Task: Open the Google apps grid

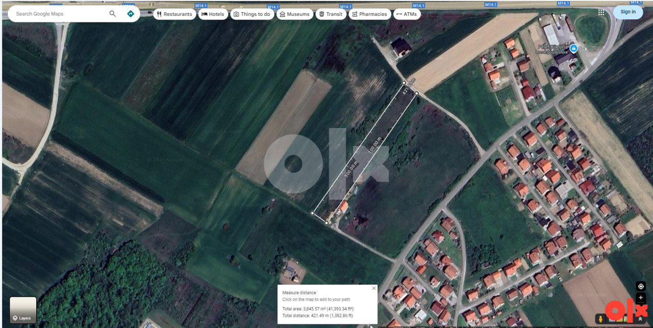Action: point(601,12)
